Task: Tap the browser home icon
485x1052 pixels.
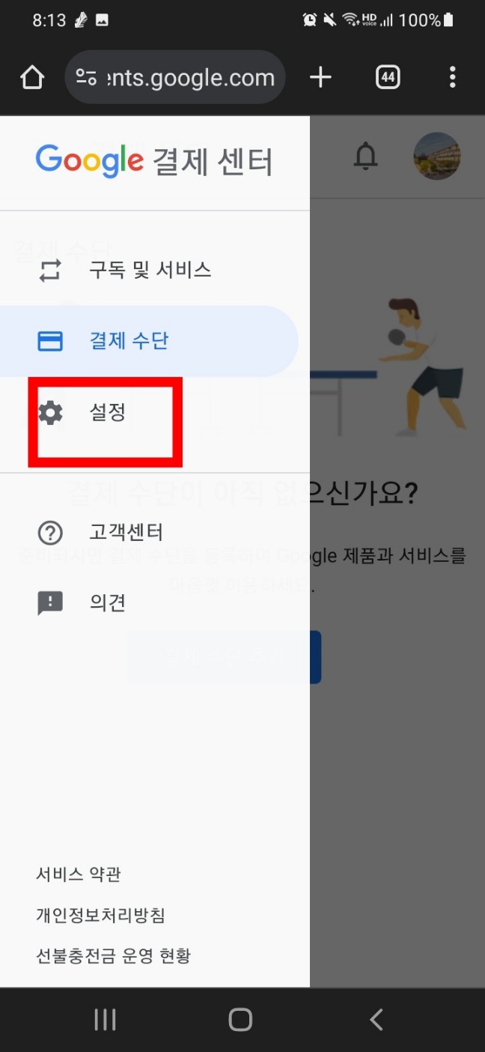Action: pos(32,77)
